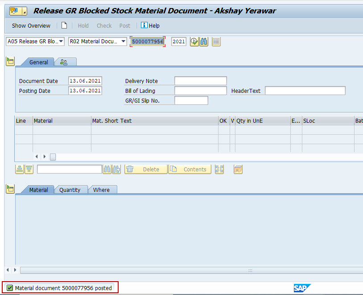This screenshot has height=295, width=363.
Task: Click the SAP logo in status bar
Action: click(302, 288)
